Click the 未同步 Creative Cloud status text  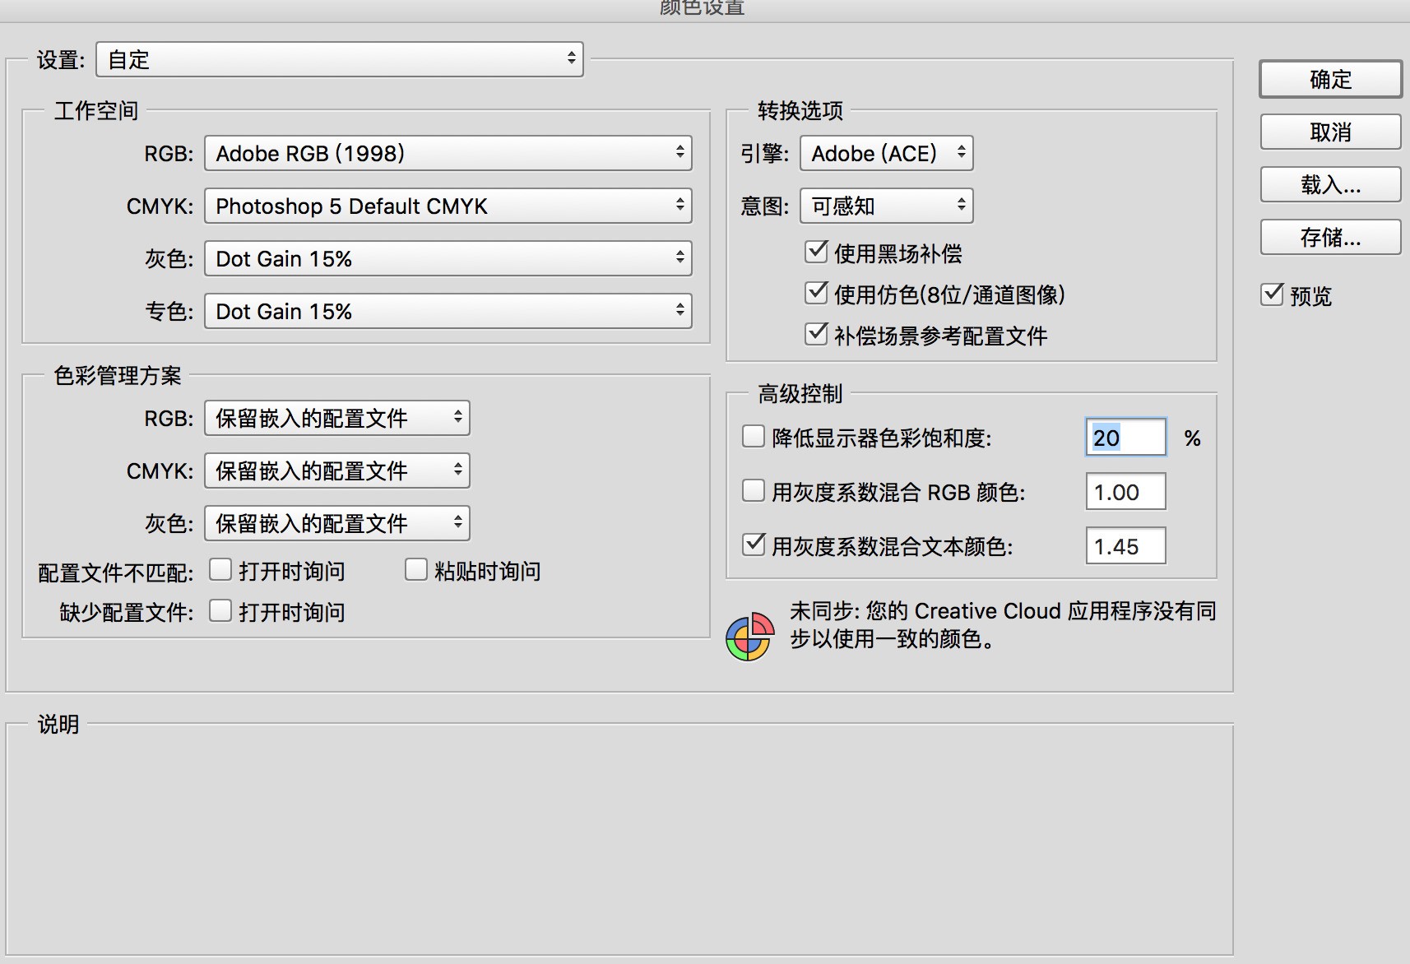coord(1002,624)
